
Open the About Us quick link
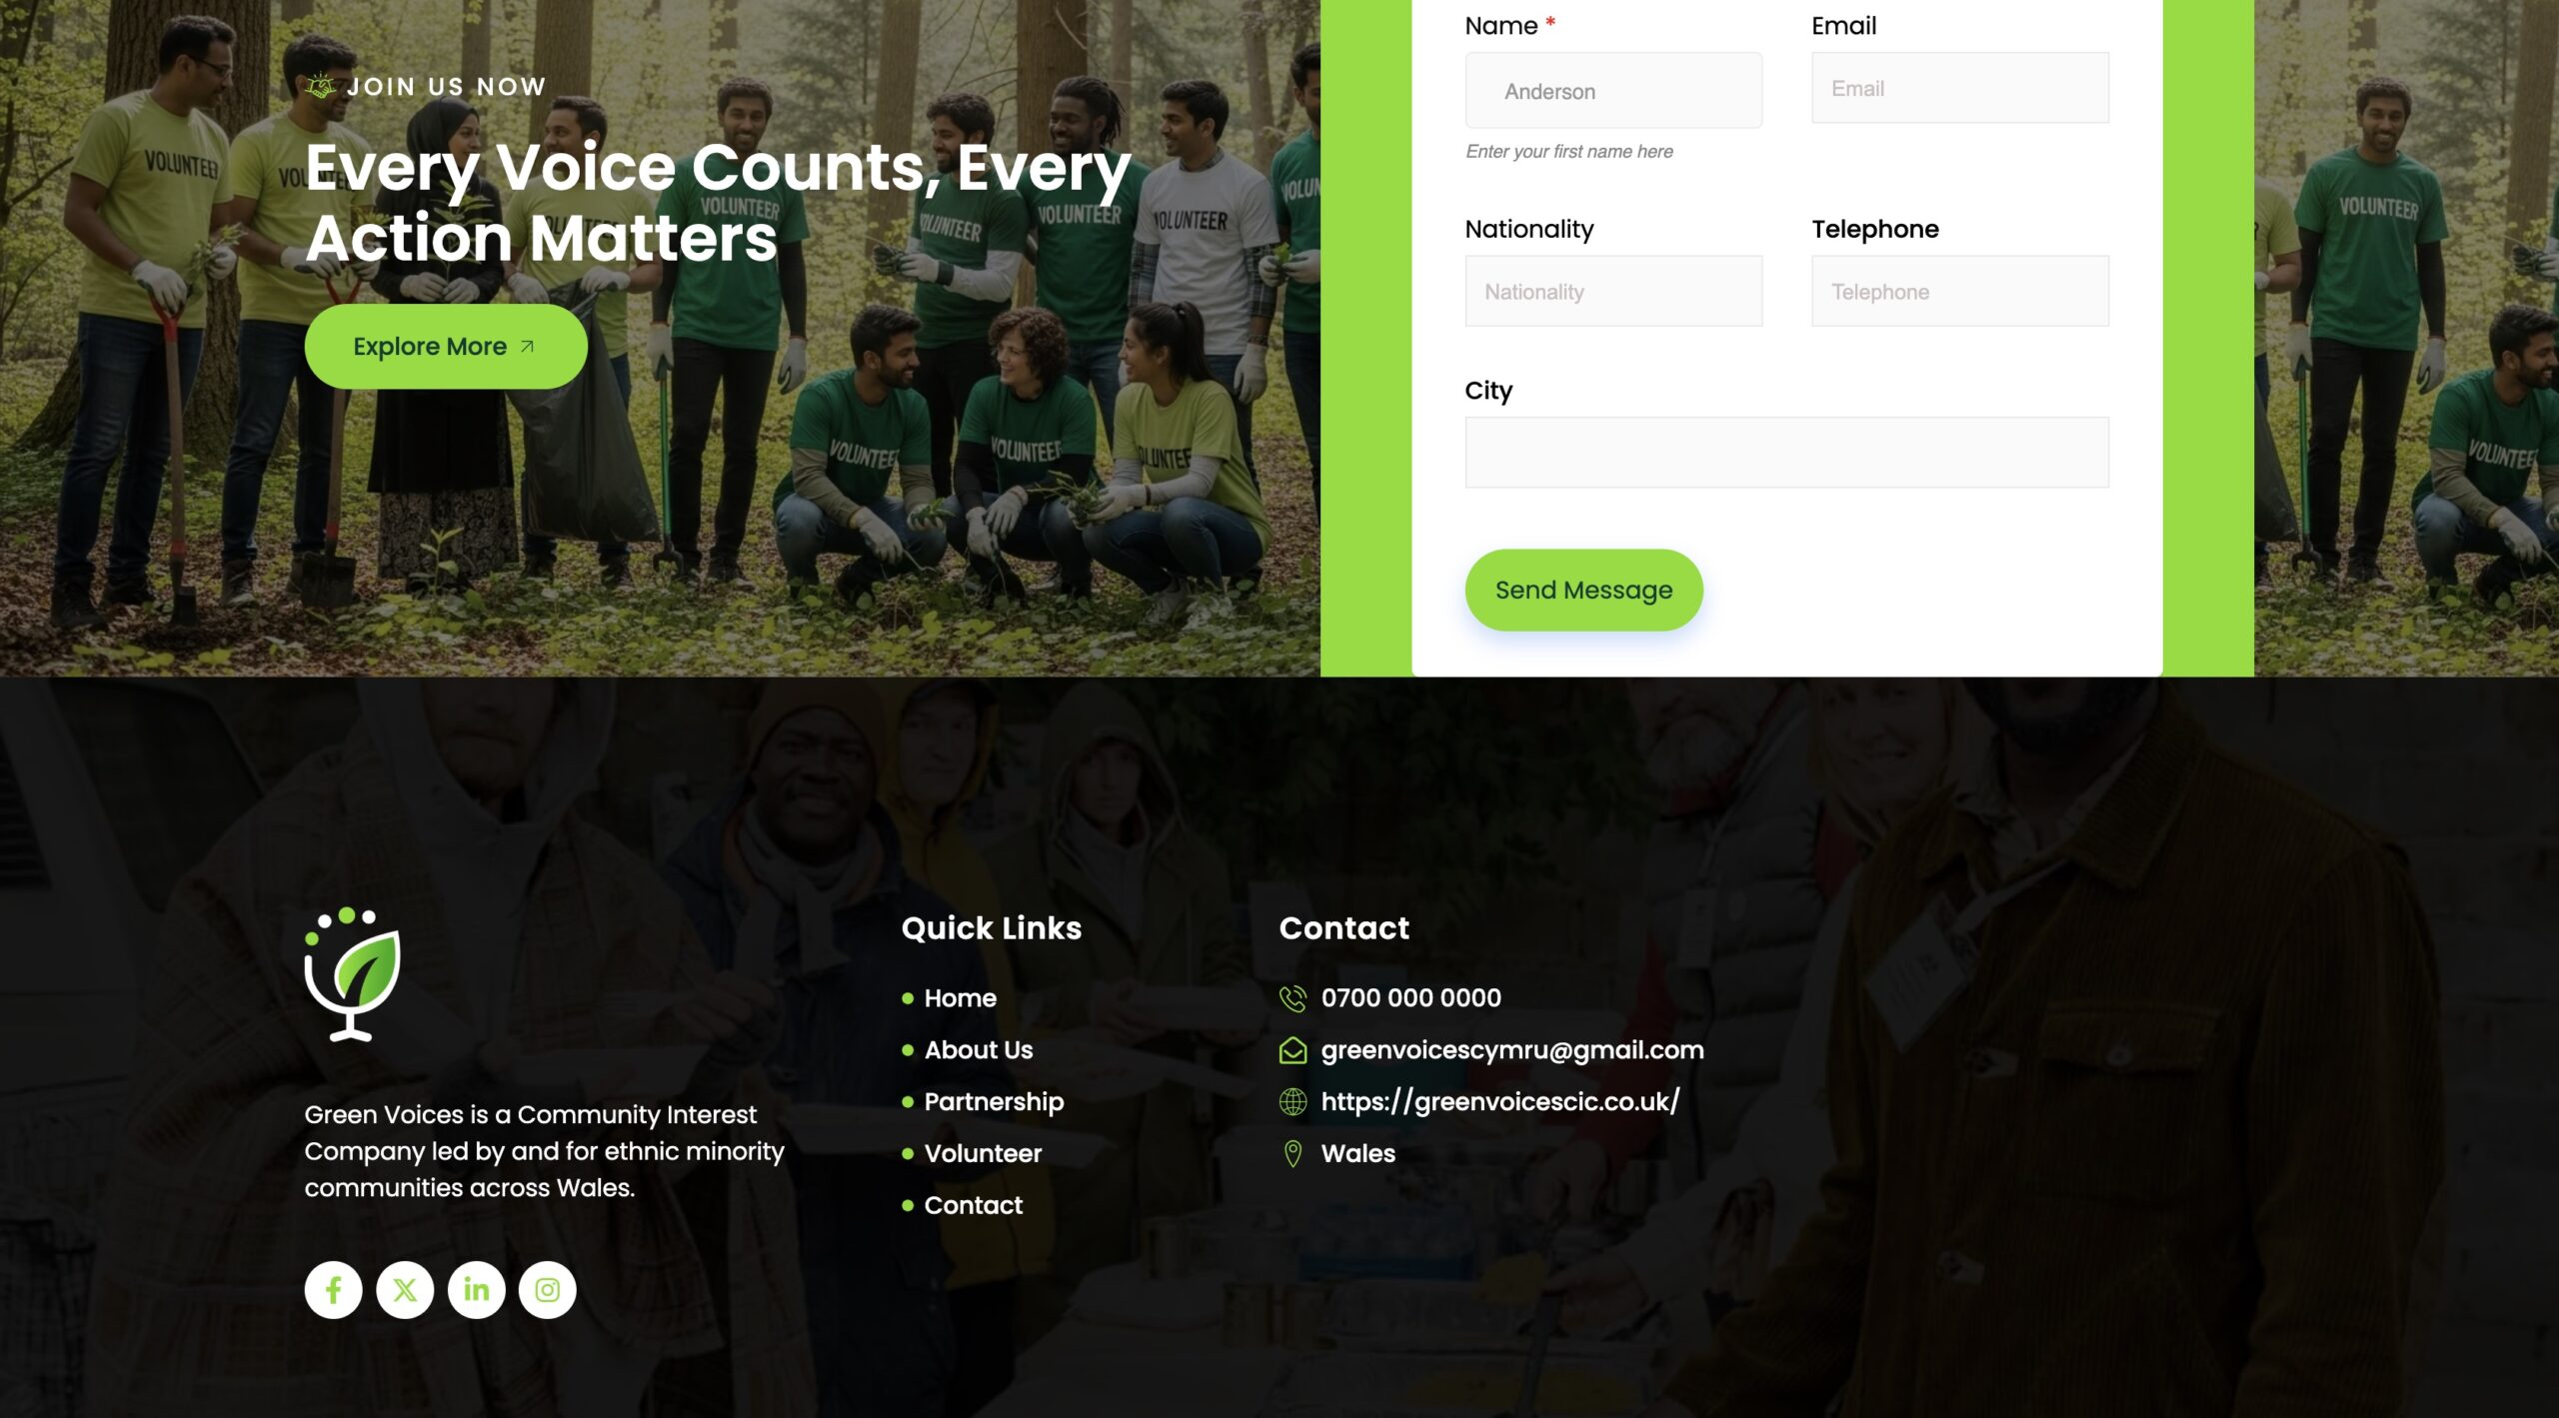pyautogui.click(x=978, y=1050)
